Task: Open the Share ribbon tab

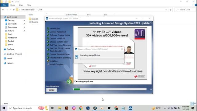Action: pos(21,5)
